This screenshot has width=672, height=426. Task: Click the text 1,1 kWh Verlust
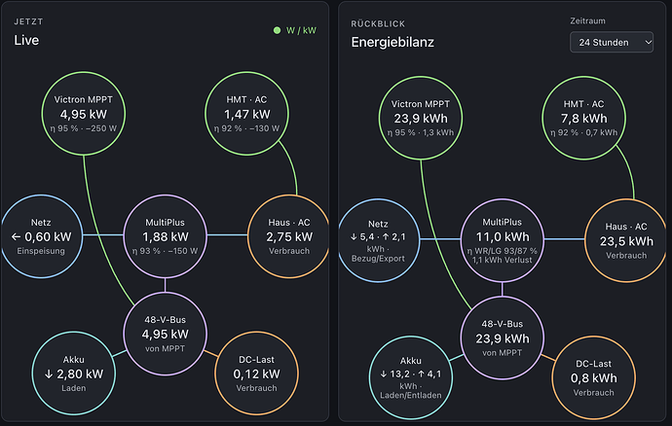tap(503, 260)
